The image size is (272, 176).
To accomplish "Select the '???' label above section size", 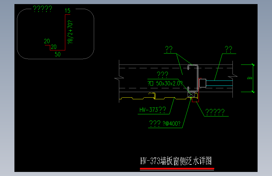I will point(163,75).
